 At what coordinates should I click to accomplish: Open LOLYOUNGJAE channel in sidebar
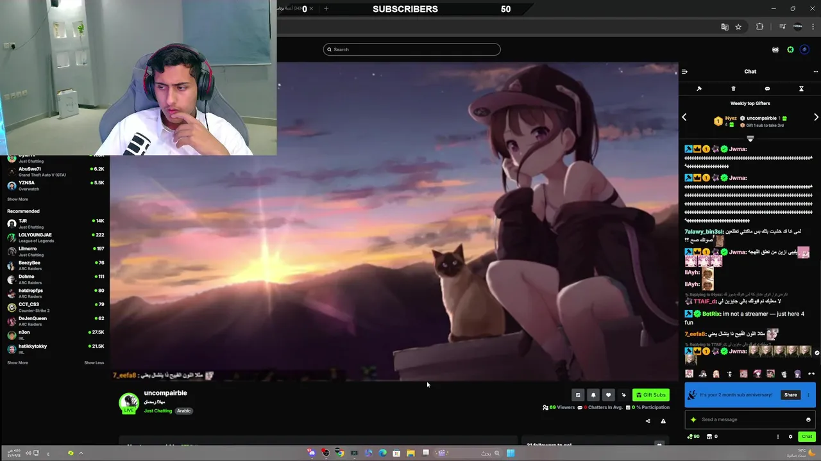click(x=55, y=238)
